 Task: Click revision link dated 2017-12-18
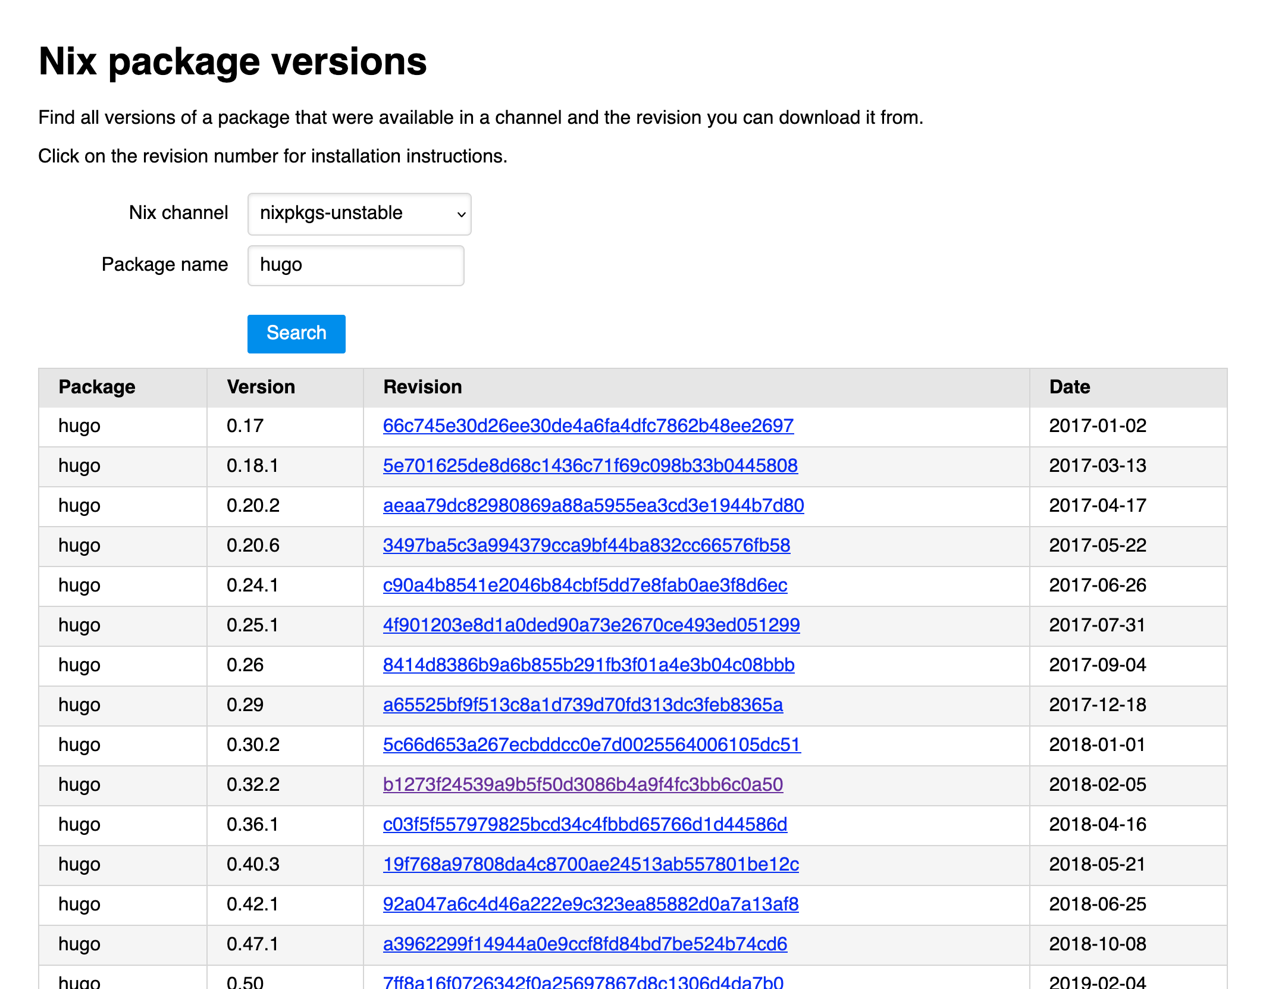tap(583, 705)
